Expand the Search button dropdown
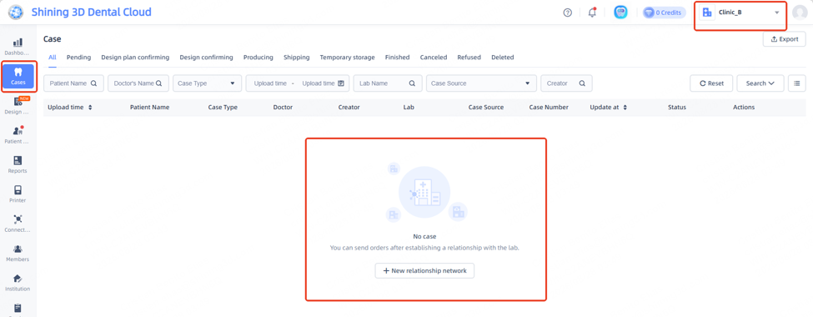This screenshot has height=317, width=813. coord(760,83)
